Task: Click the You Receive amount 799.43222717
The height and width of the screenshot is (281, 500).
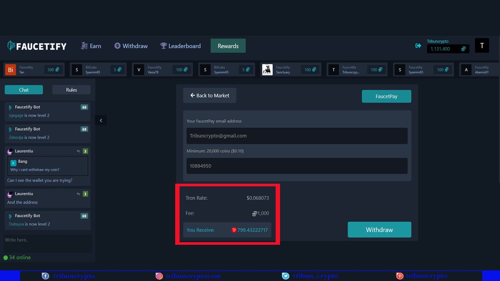Action: [252, 230]
